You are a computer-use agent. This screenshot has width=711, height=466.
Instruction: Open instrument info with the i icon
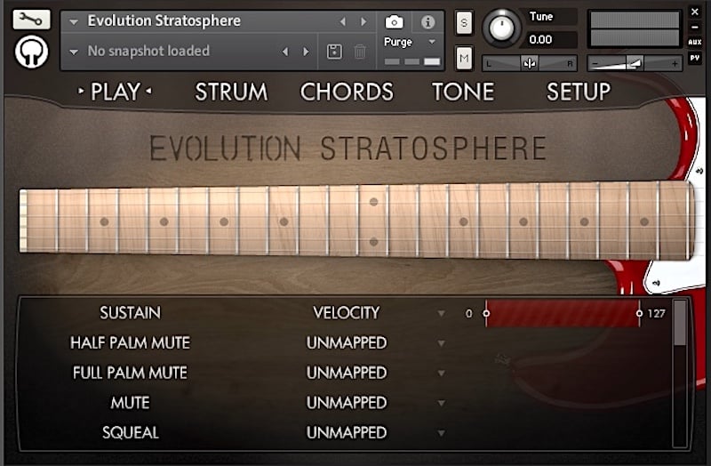coord(427,21)
